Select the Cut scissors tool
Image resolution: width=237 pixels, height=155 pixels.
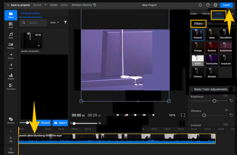(11, 139)
